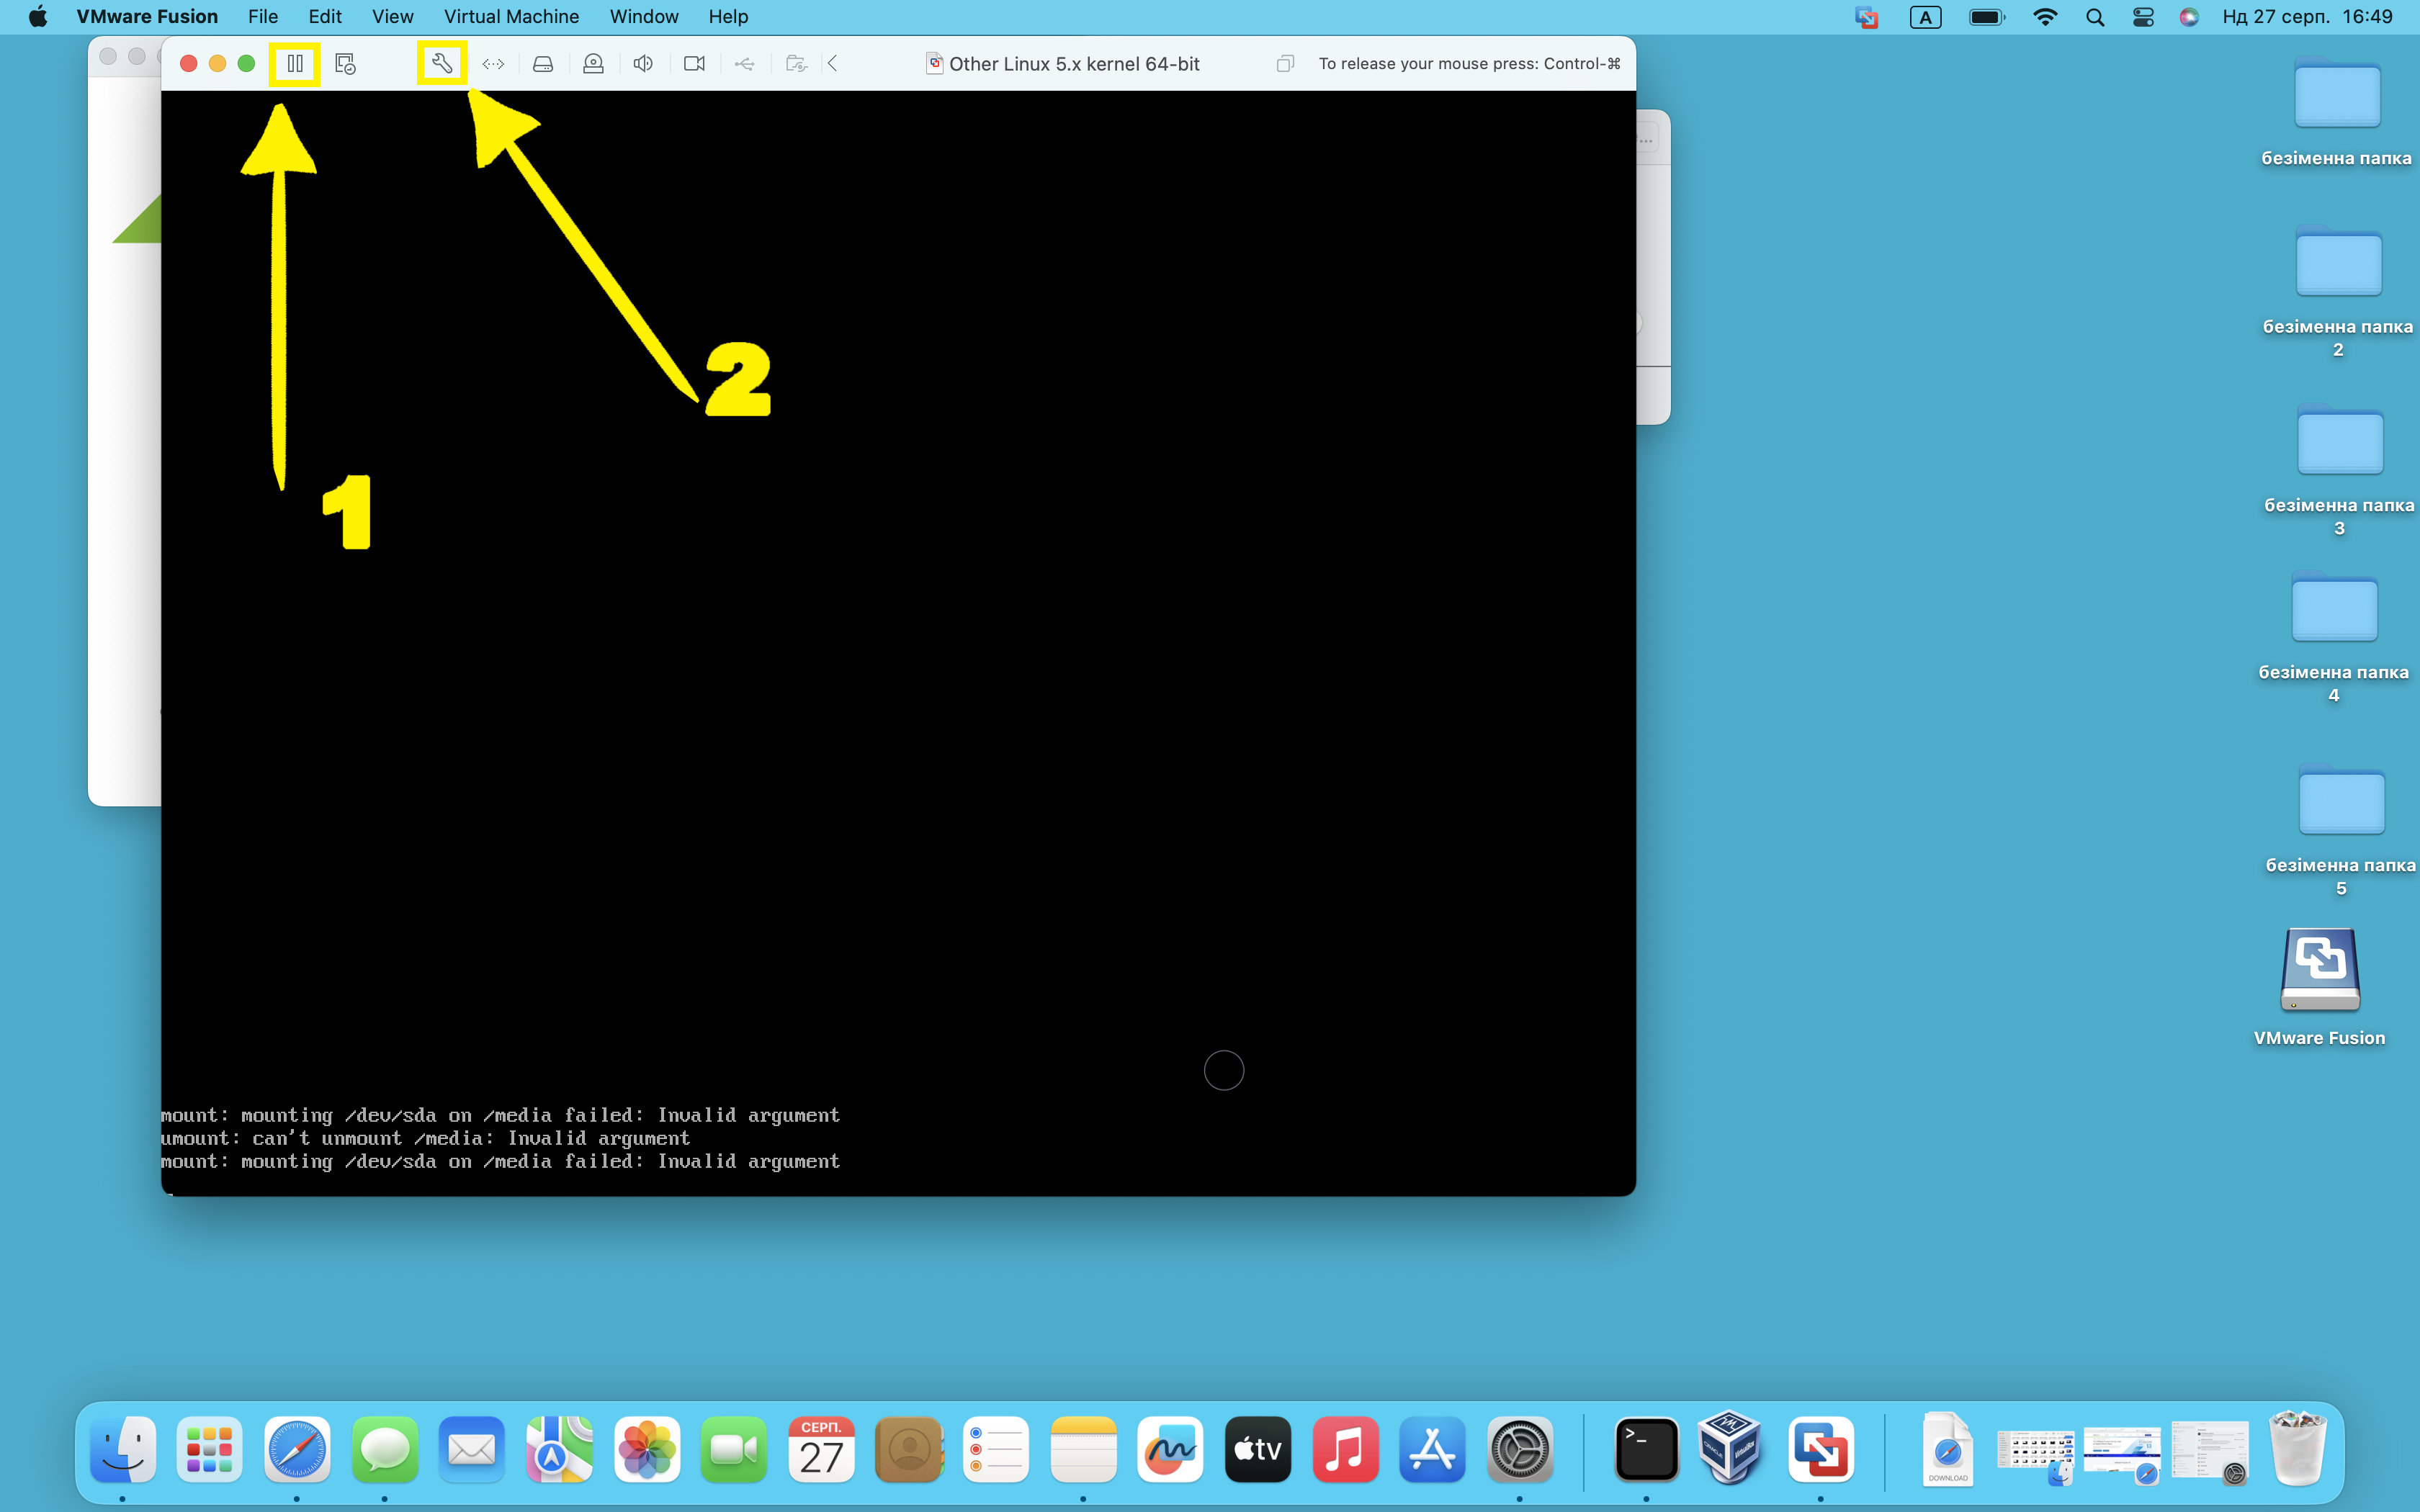Open App Store from the Dock
This screenshot has height=1512, width=2420.
[1432, 1449]
